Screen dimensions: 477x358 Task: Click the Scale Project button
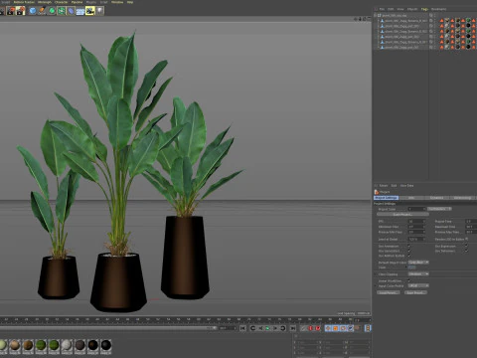(402, 215)
